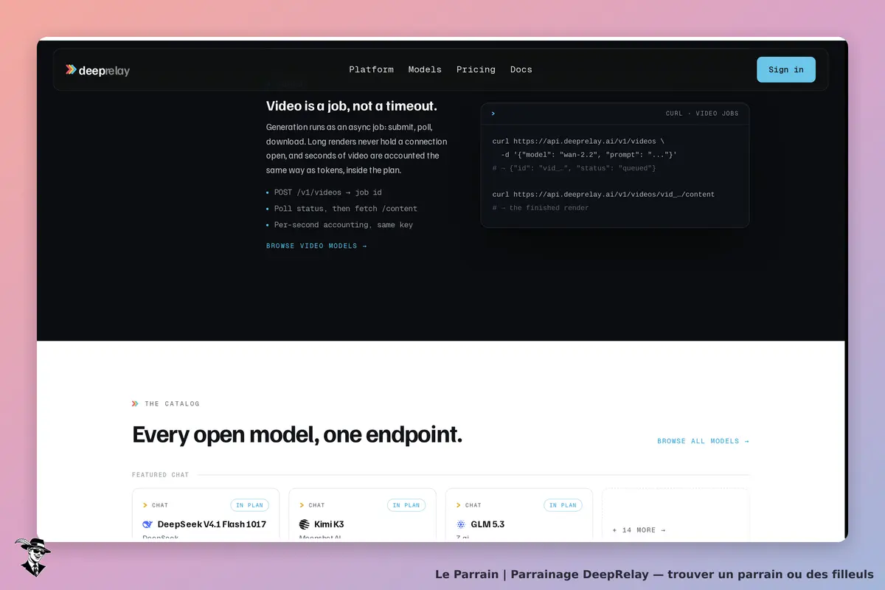Click the GLM 5.3 model logo icon

coord(461,524)
